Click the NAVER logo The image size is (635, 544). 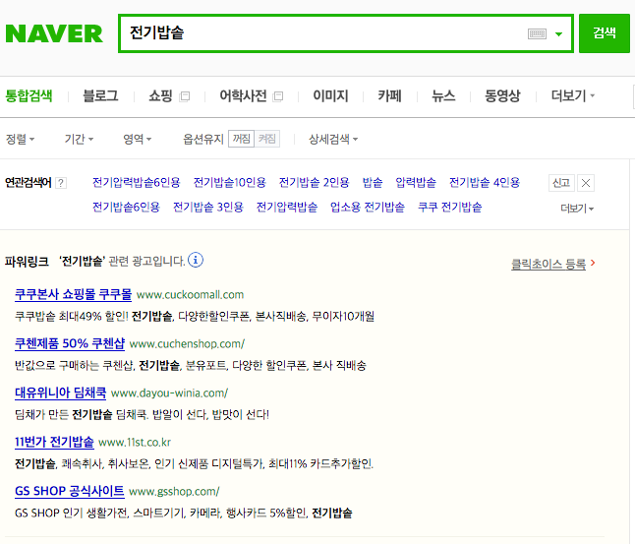tap(54, 33)
